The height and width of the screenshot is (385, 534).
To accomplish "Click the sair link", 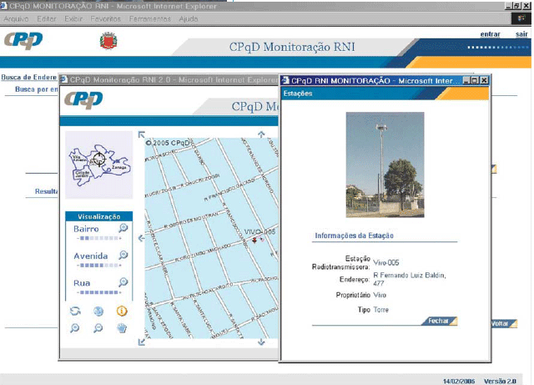I will (521, 34).
